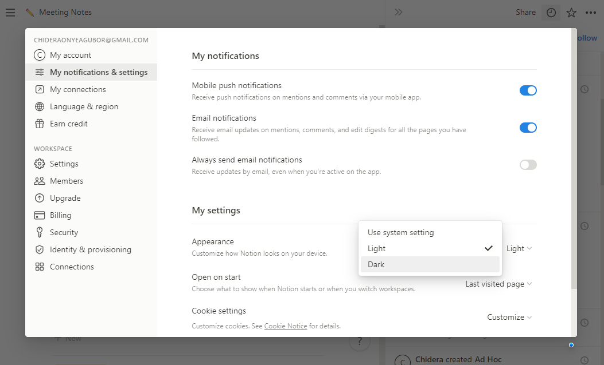Screen dimensions: 604x365
Task: Click the My connections arrow icon
Action: coord(39,89)
